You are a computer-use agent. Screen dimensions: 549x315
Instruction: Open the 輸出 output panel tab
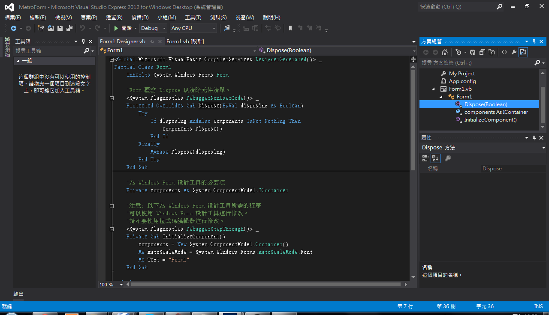pyautogui.click(x=19, y=294)
